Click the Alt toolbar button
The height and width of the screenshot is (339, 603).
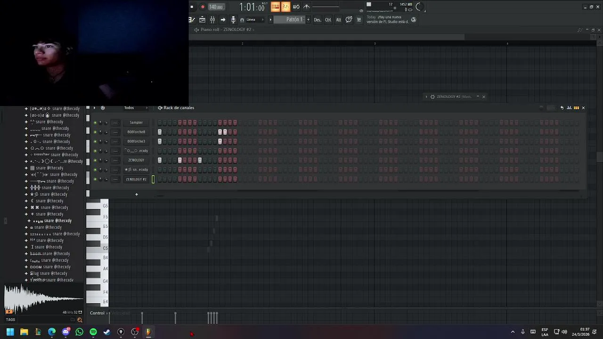coord(338,20)
